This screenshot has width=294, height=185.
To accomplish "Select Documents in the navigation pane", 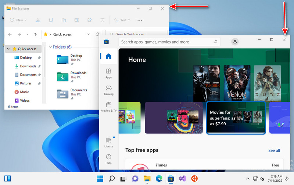I will (28, 75).
